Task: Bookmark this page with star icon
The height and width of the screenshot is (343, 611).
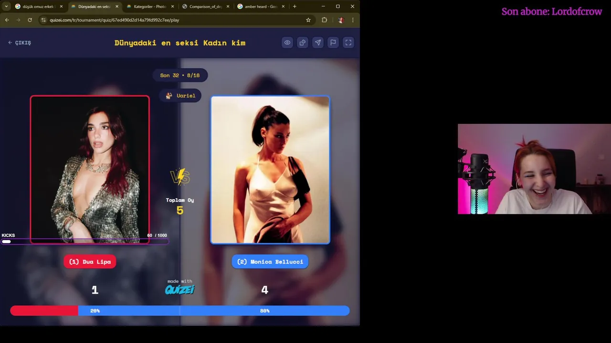Action: point(308,20)
